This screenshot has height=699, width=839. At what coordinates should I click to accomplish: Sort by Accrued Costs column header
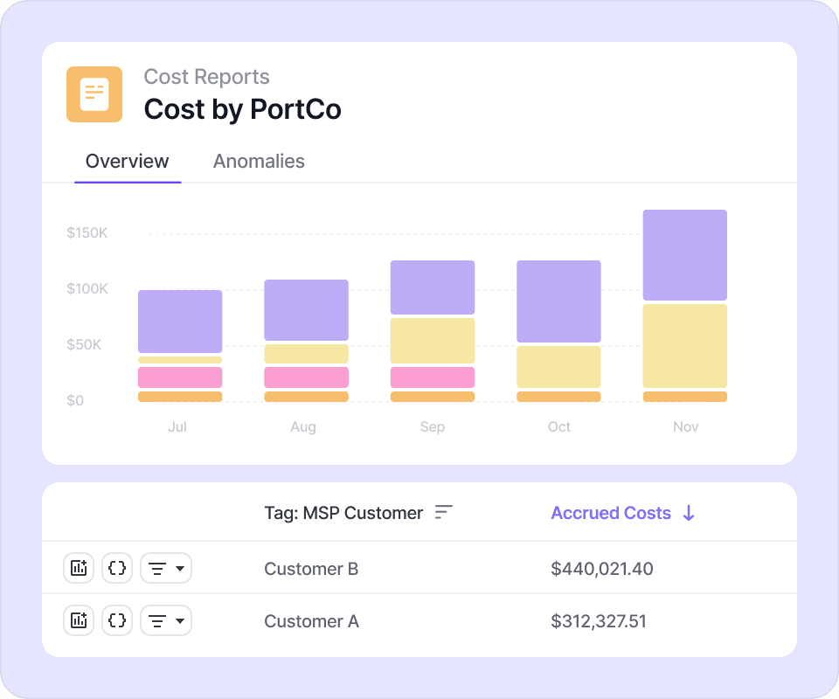tap(611, 513)
